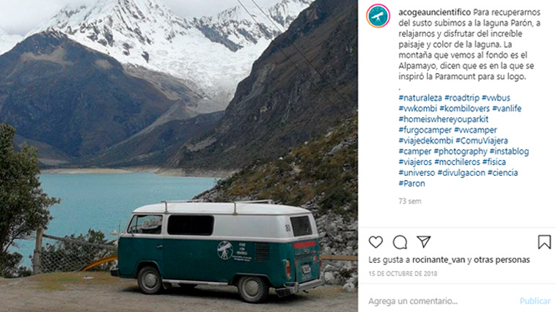Screen dimensions: 556x312
Task: Open acogeauncientifico profile picture
Action: 378,16
